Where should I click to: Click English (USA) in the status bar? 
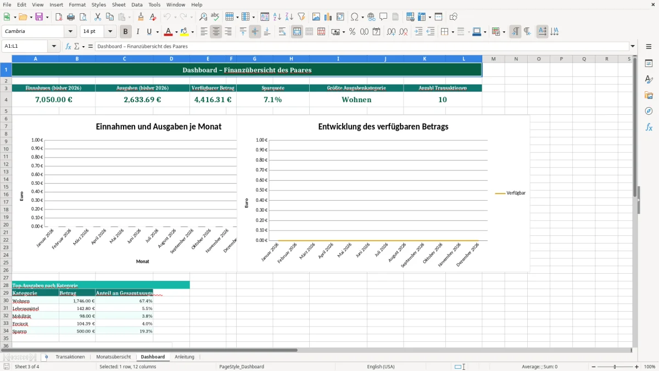point(381,367)
